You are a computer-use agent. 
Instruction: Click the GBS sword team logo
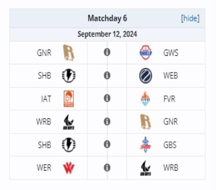(x=146, y=145)
